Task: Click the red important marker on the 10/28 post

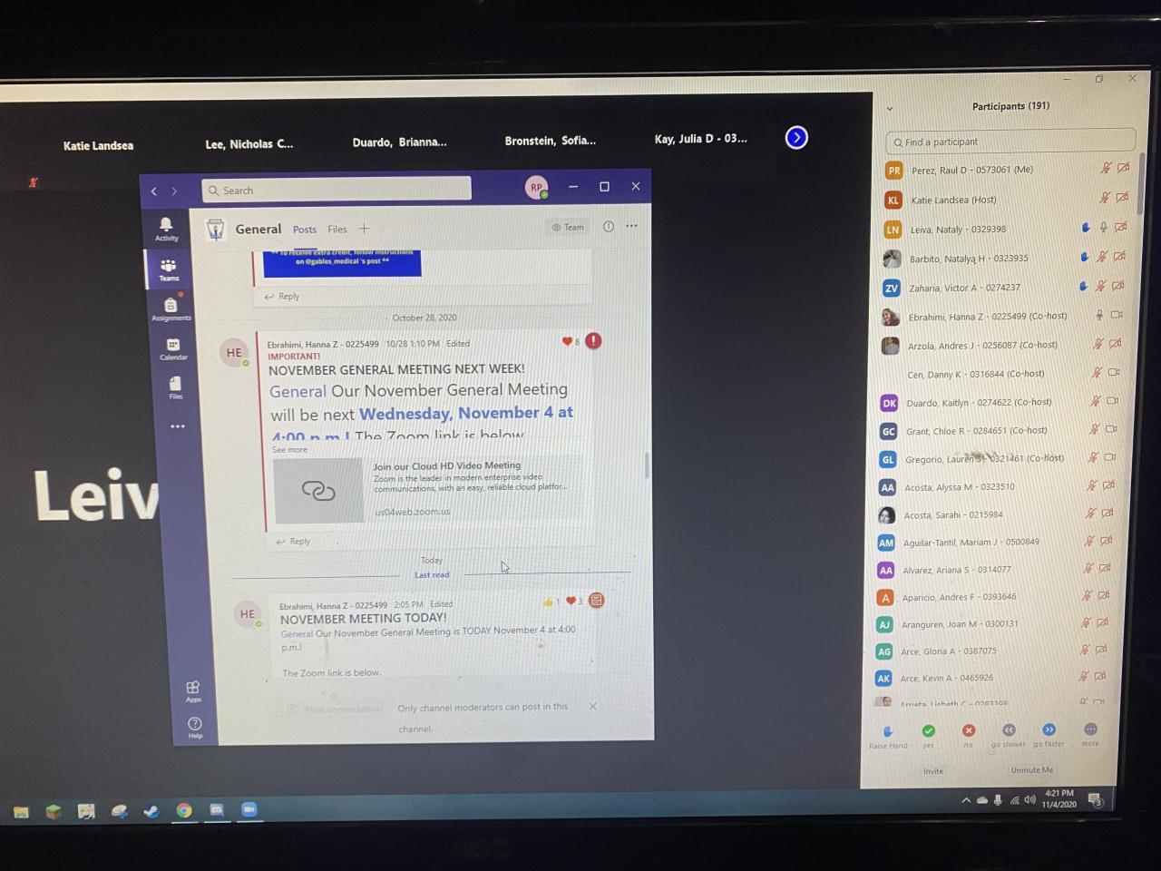Action: pos(593,341)
